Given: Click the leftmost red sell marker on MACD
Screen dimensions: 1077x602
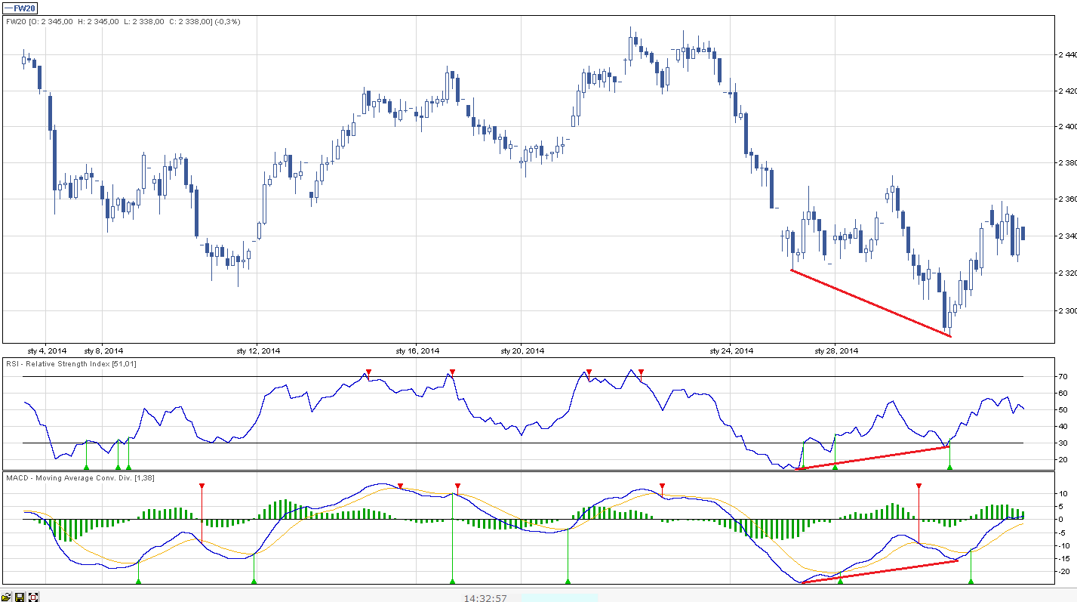Looking at the screenshot, I should pos(202,486).
